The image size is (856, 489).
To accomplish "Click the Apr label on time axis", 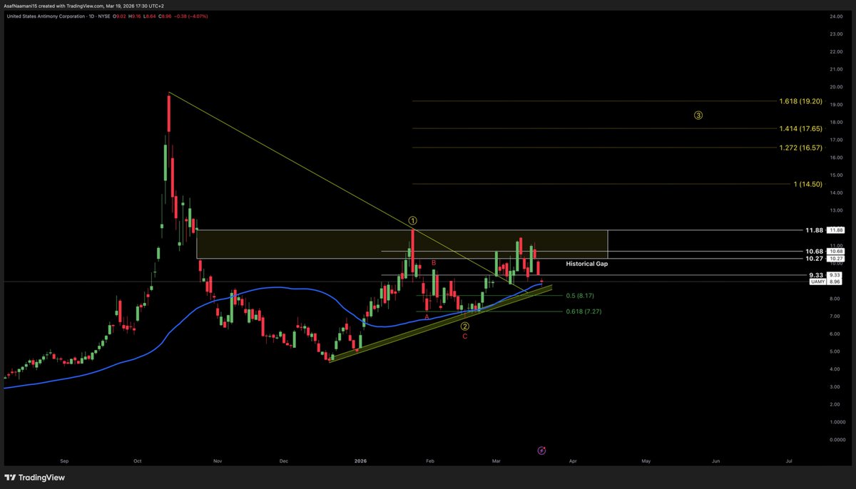I will pyautogui.click(x=572, y=461).
